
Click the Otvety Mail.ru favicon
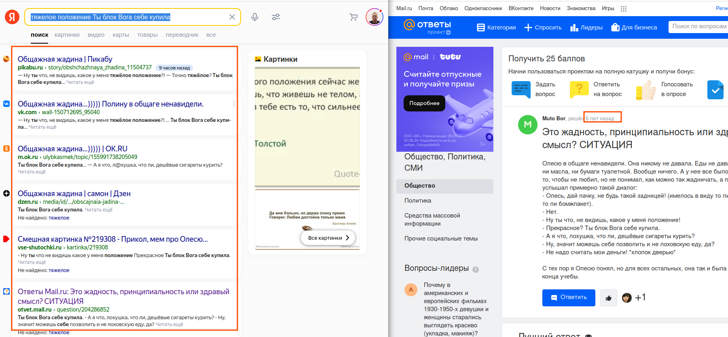6,291
